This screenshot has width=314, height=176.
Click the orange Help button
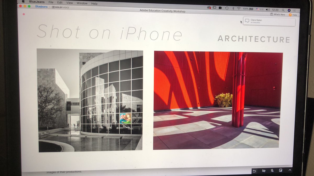293,15
